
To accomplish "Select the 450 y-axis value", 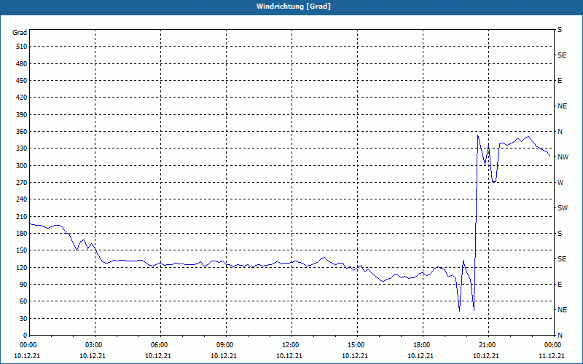I will (21, 81).
